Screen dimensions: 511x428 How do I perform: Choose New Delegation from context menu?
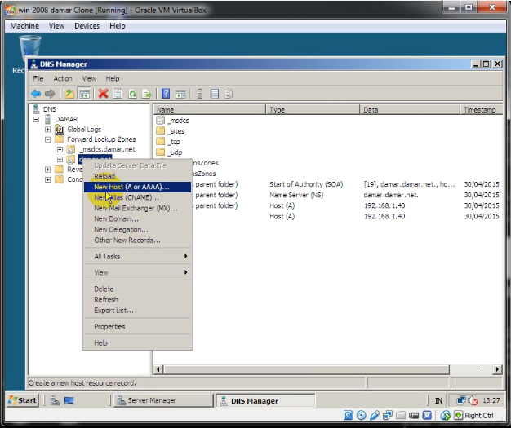[137, 229]
